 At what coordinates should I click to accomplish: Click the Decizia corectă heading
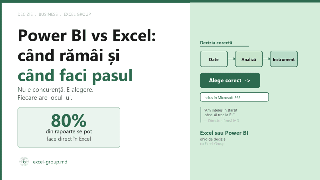[216, 42]
